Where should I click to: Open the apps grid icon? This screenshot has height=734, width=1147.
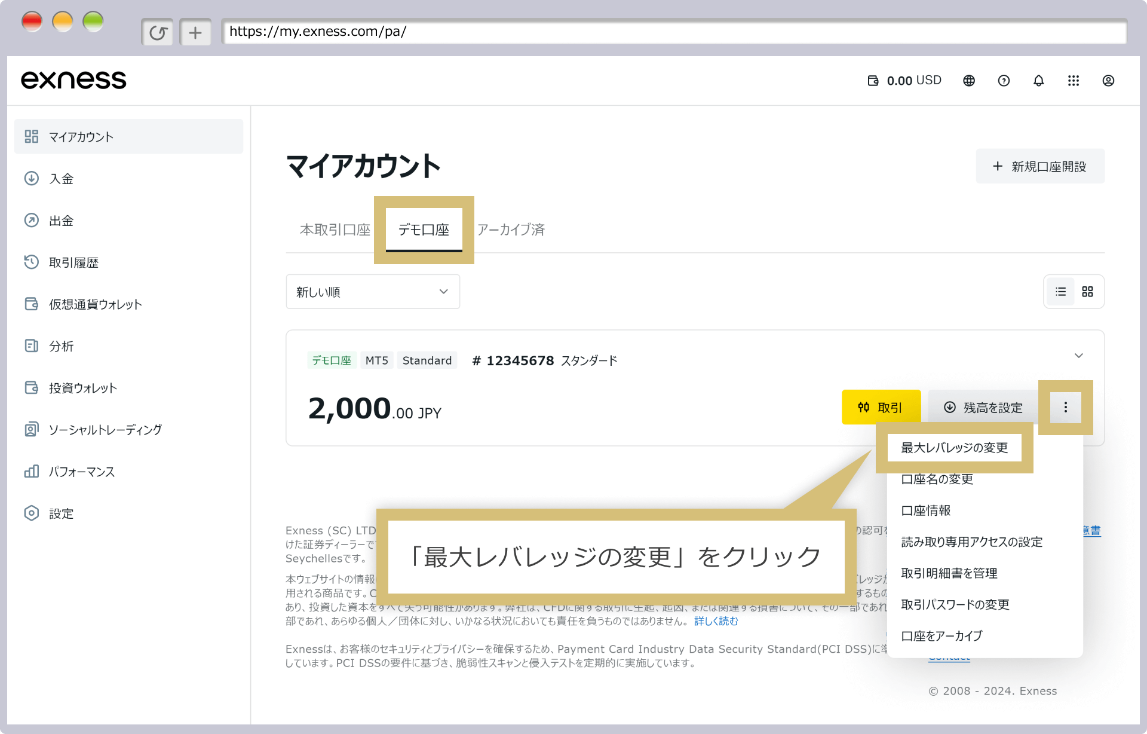(1074, 81)
